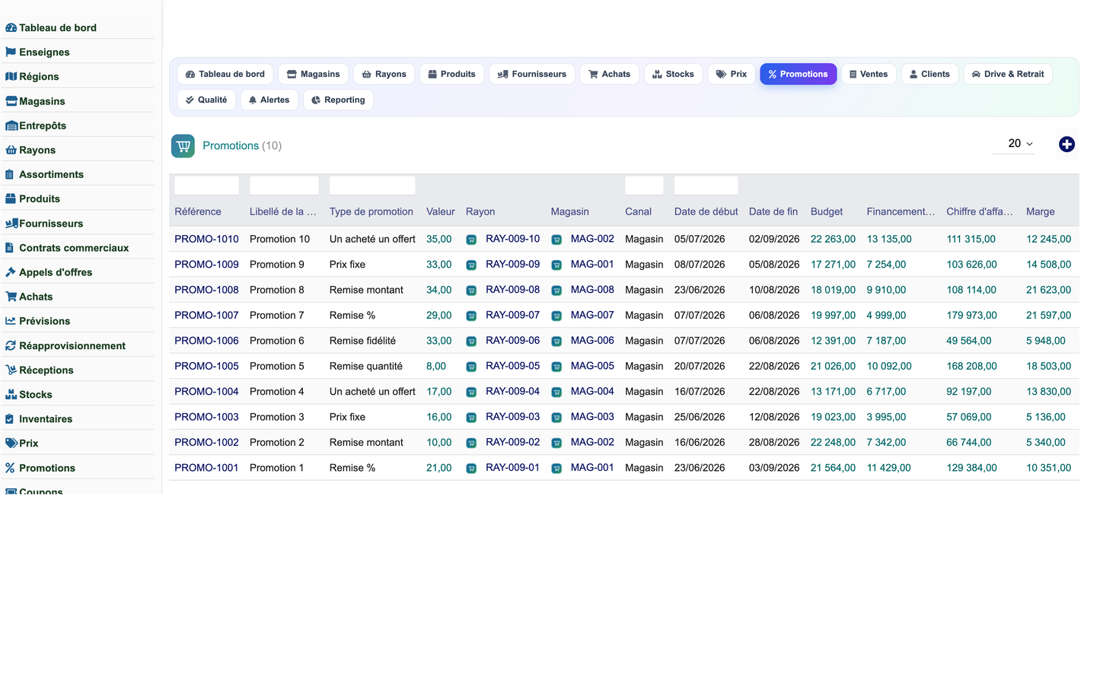Click the Stocks boxes icon in sidebar
The height and width of the screenshot is (680, 1100).
pos(11,395)
